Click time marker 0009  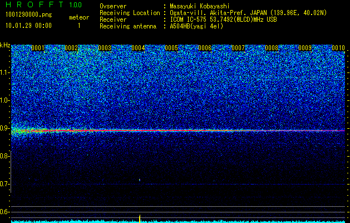coord(305,48)
